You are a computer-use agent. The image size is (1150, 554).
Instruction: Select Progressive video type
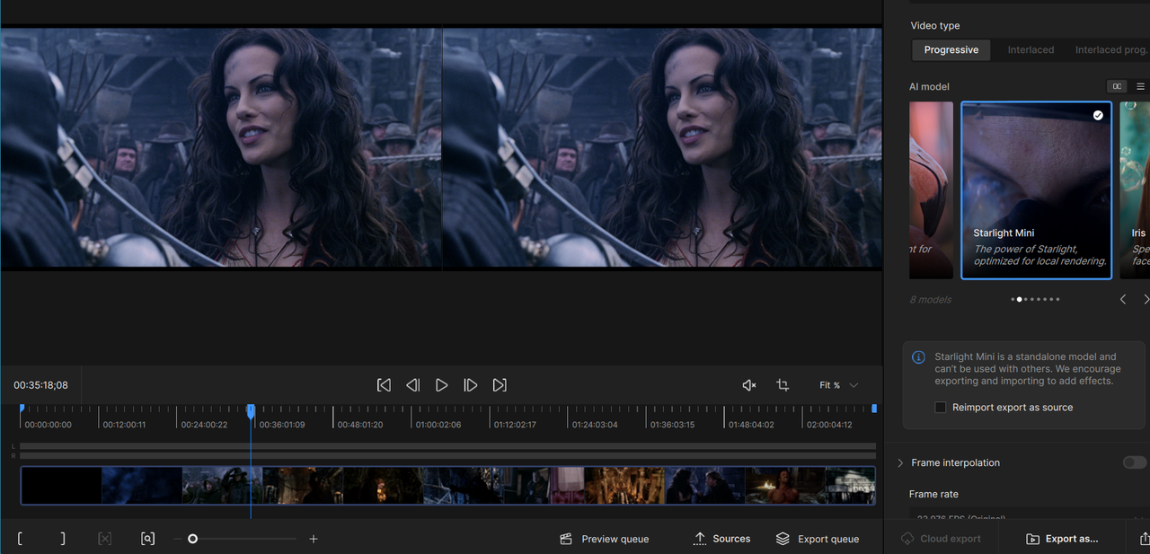tap(951, 50)
